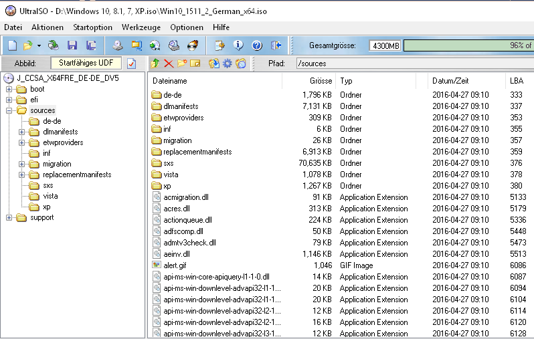Image resolution: width=534 pixels, height=339 pixels.
Task: Expand the replacementmanifests tree node
Action: pyautogui.click(x=21, y=175)
